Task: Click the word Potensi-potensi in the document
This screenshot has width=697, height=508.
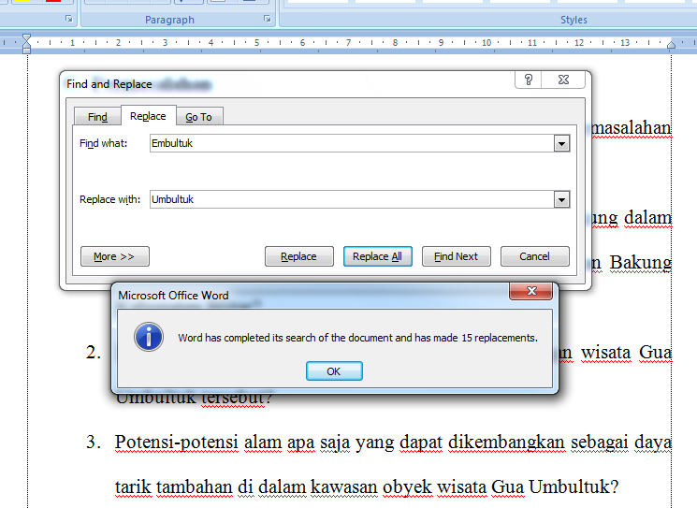Action: [x=177, y=443]
